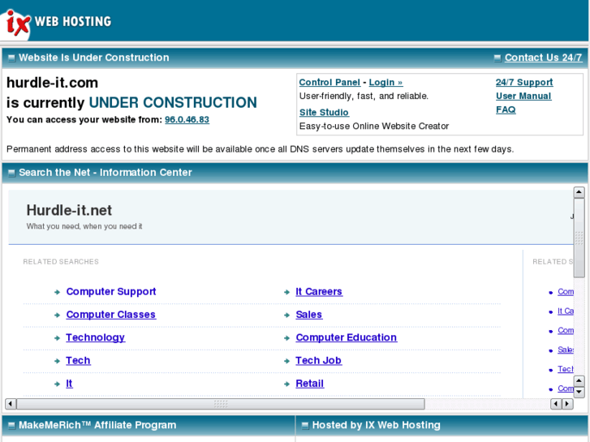Open the Tech Job related search
Image resolution: width=590 pixels, height=442 pixels.
[x=318, y=360]
